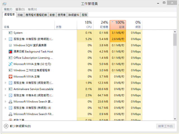Click the Skype icon of Microsoft WWA (32 位元)

coord(10,64)
